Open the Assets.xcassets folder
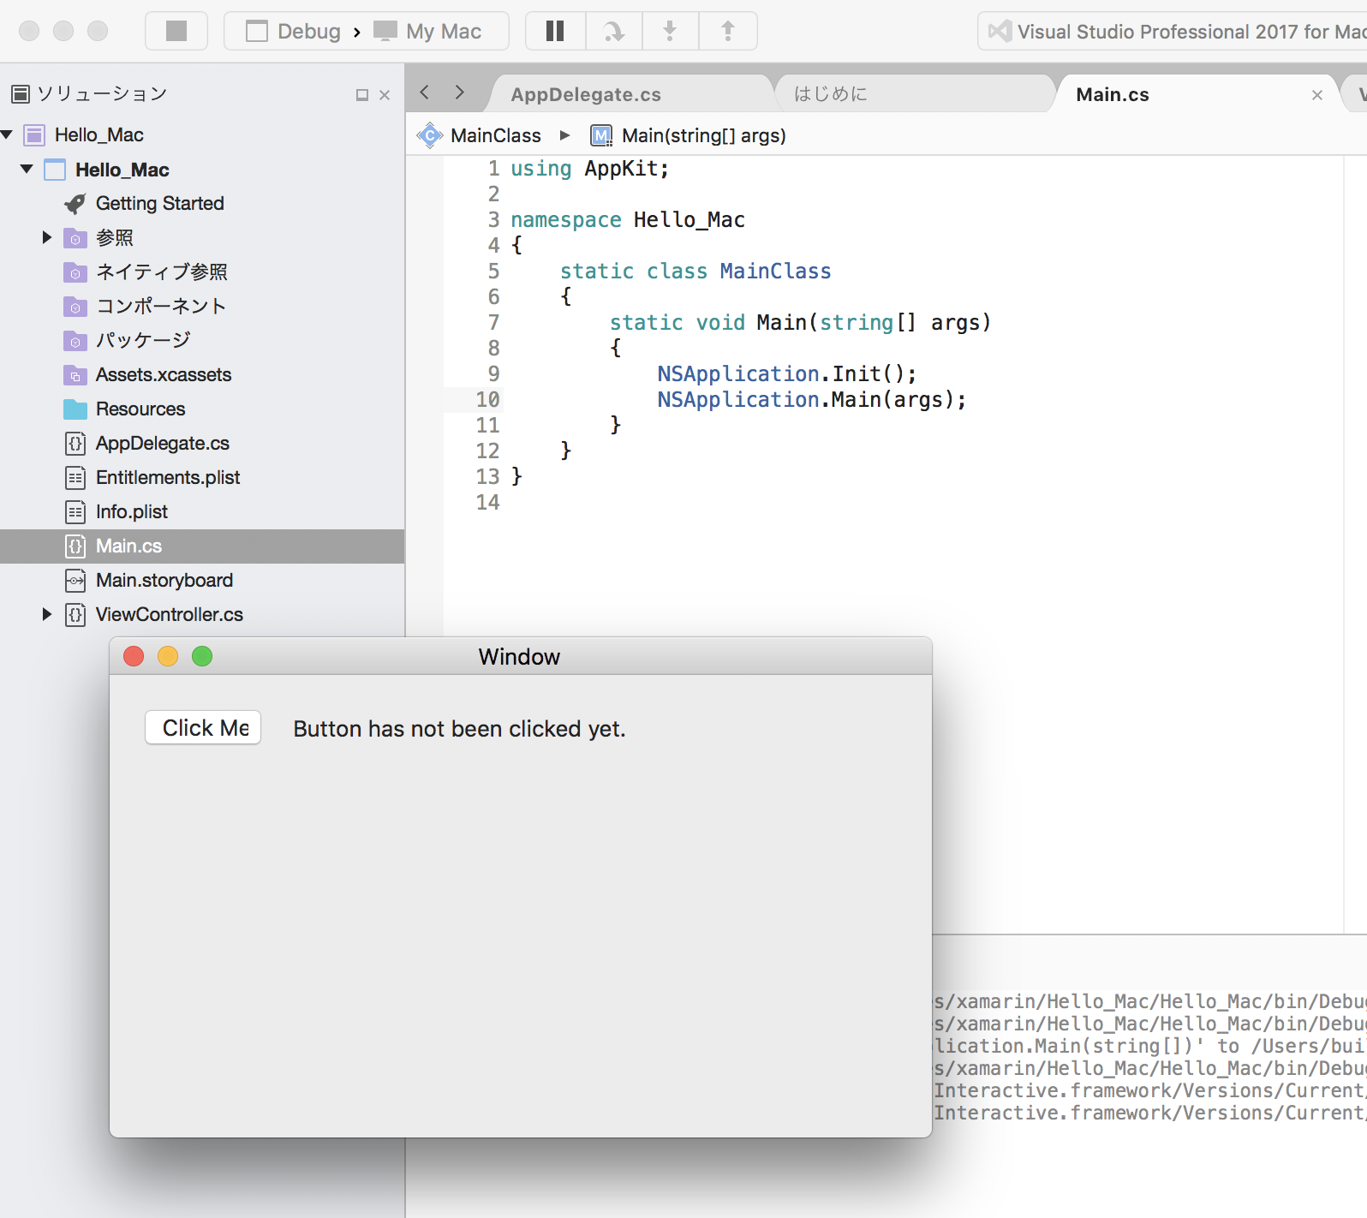The height and width of the screenshot is (1218, 1367). [x=147, y=374]
